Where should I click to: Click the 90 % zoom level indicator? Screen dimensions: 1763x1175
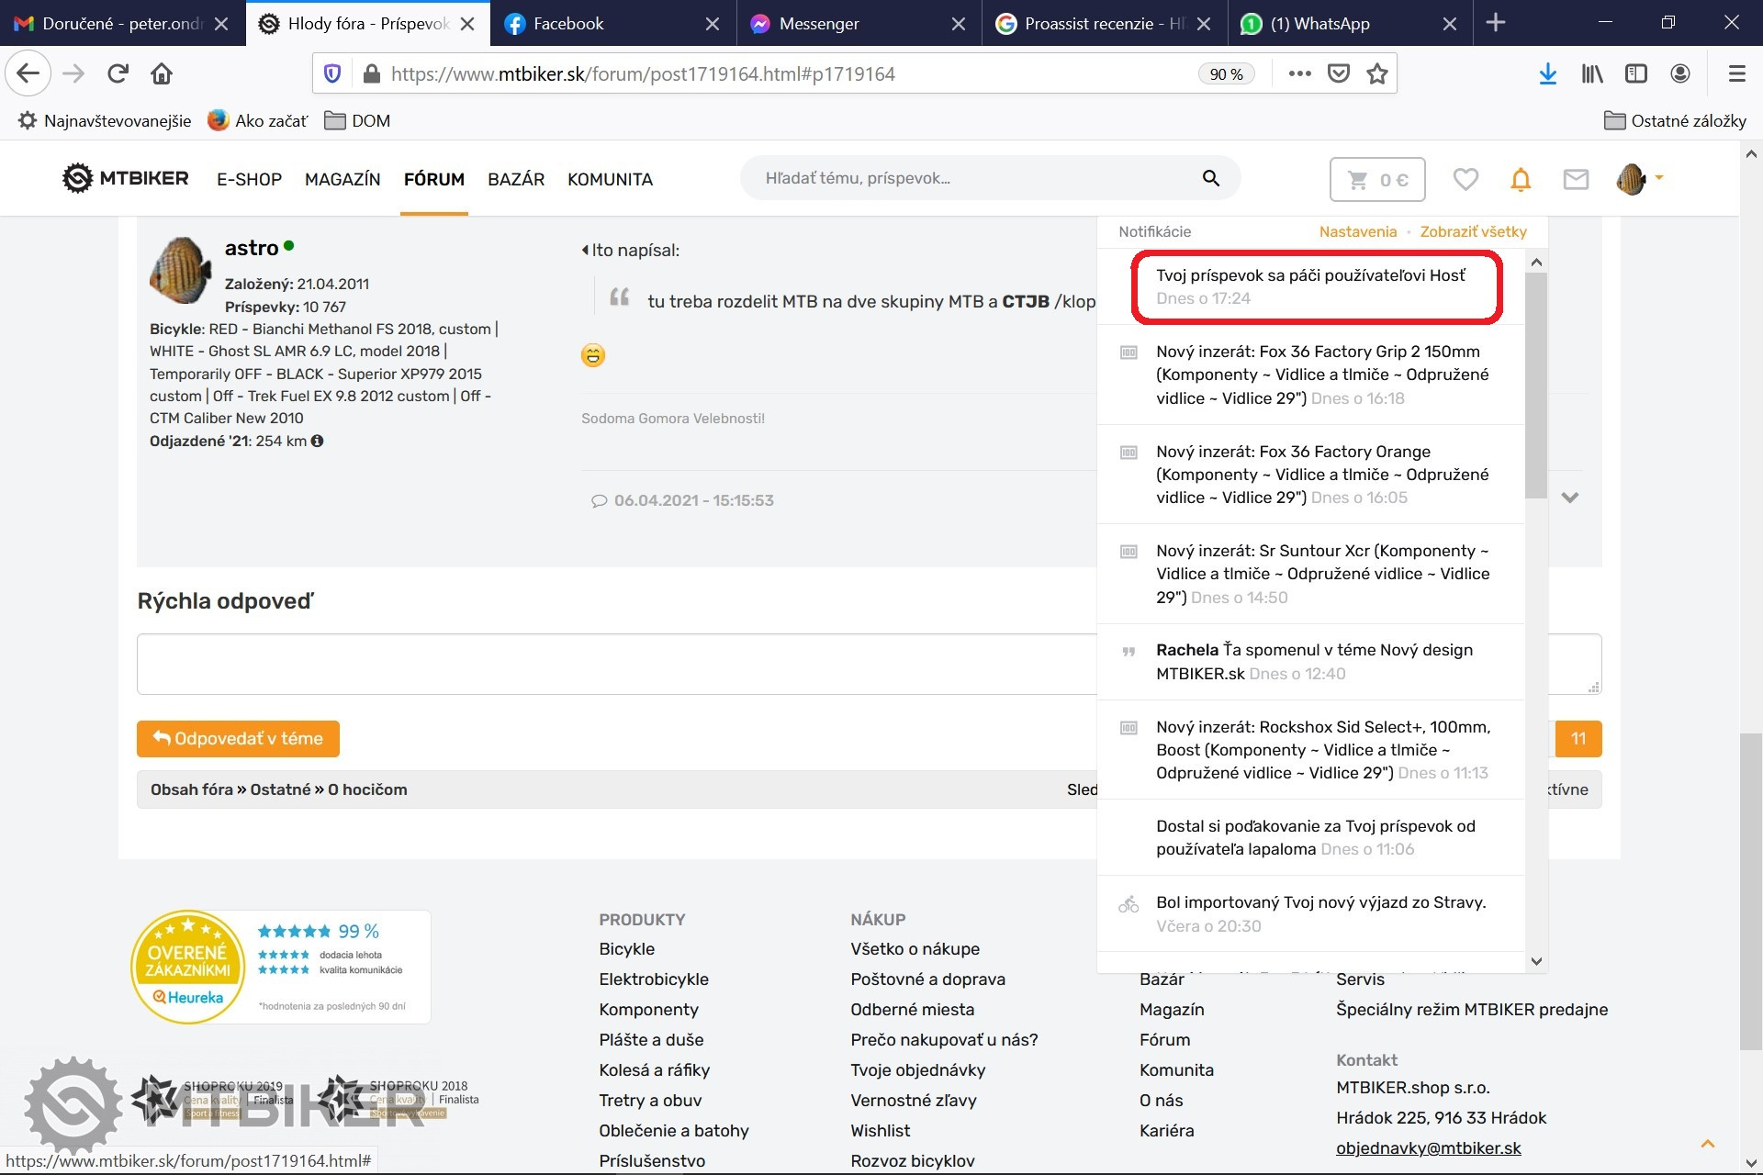1226,74
